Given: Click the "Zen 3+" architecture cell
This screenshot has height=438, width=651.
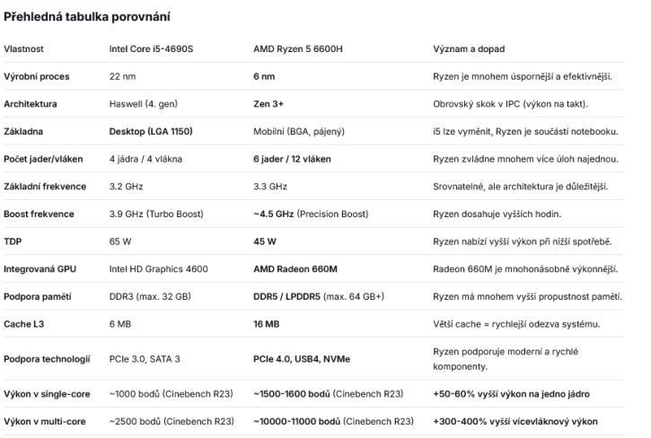Looking at the screenshot, I should point(268,104).
